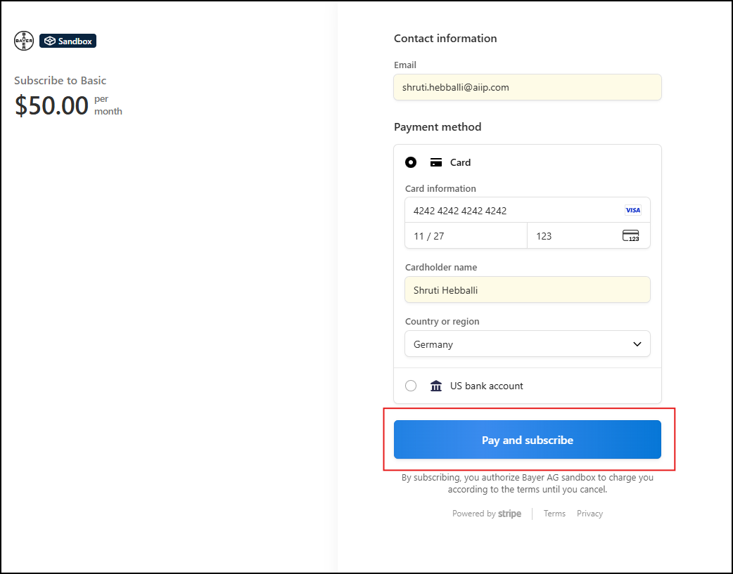Click the CVC field showing 123
This screenshot has width=733, height=574.
[x=573, y=236]
